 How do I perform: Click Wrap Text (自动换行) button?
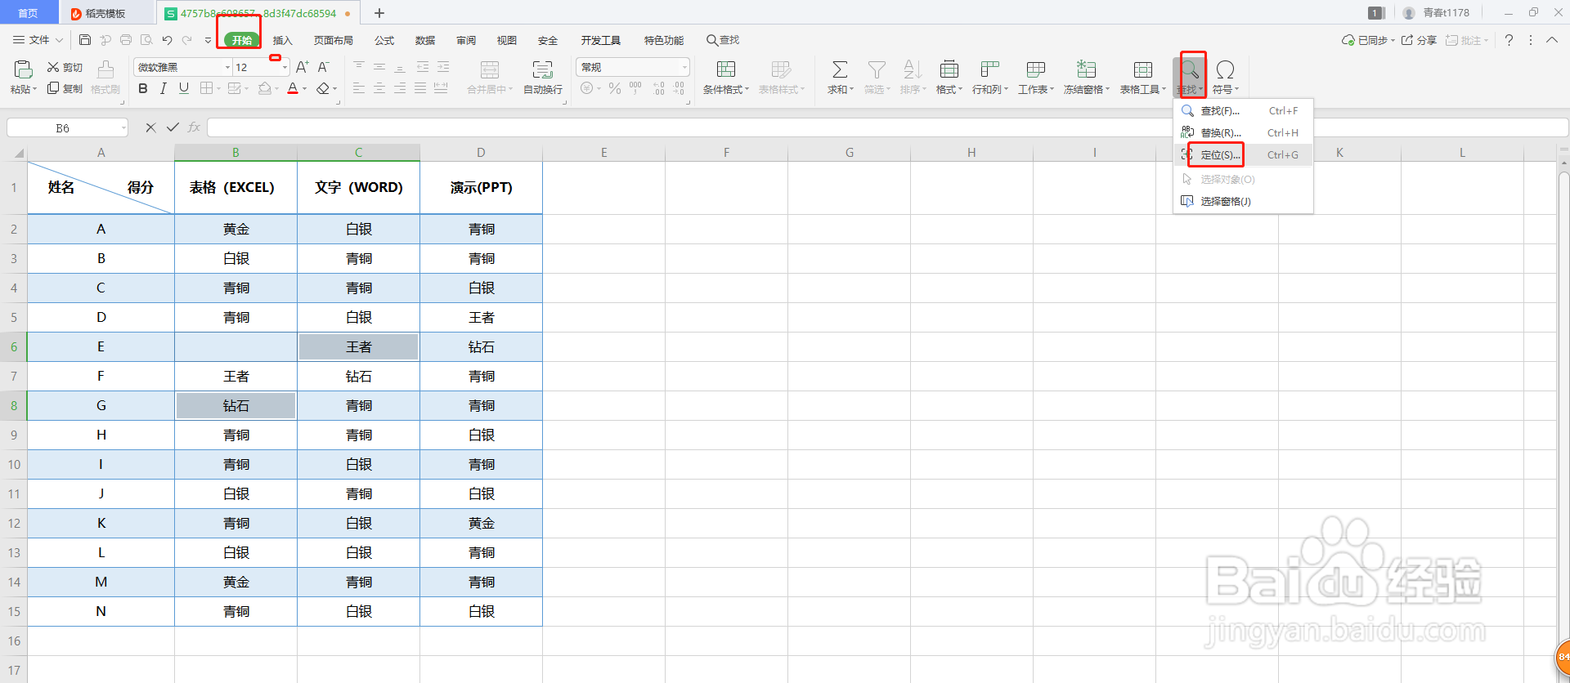point(543,78)
